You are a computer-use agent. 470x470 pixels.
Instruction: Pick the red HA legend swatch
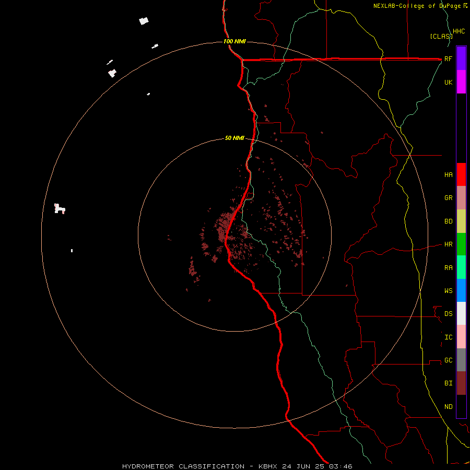click(x=461, y=174)
